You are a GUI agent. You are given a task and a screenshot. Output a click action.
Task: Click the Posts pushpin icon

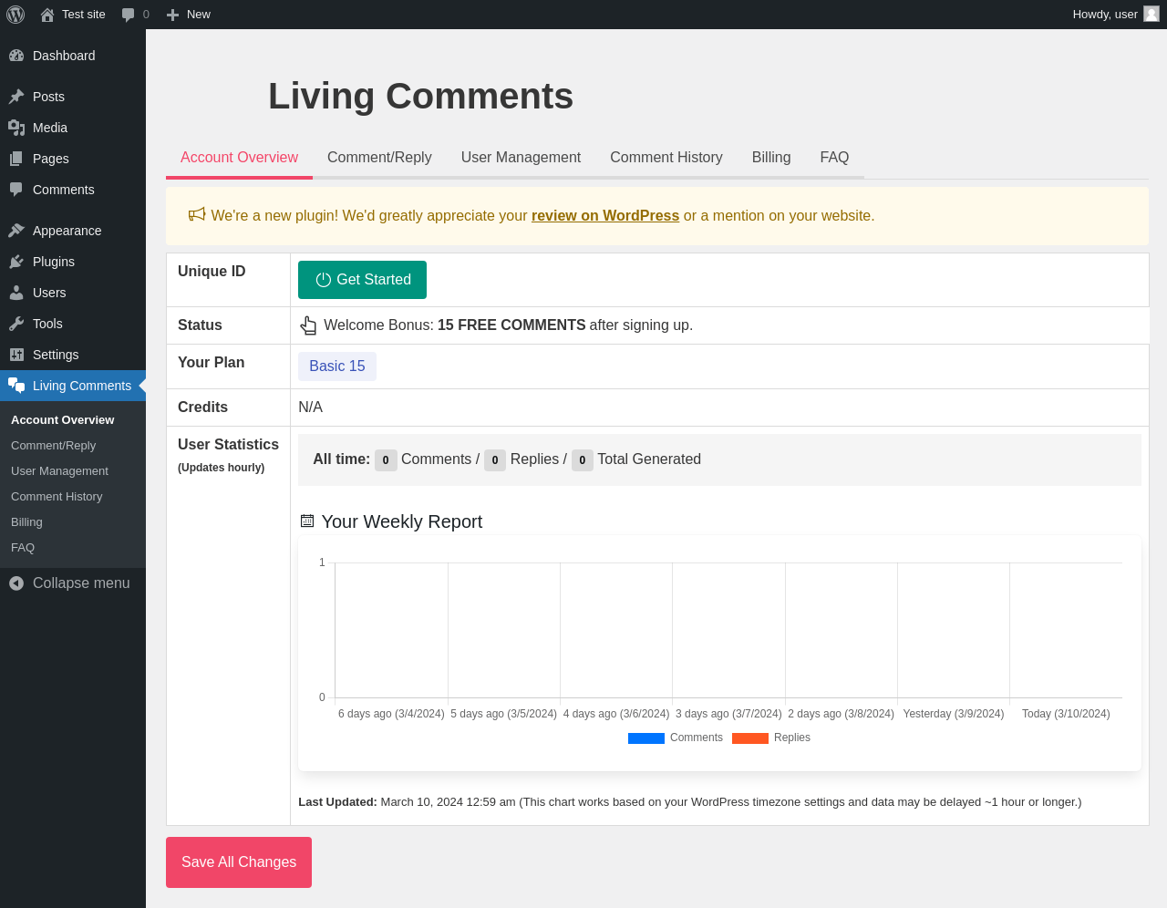[16, 97]
